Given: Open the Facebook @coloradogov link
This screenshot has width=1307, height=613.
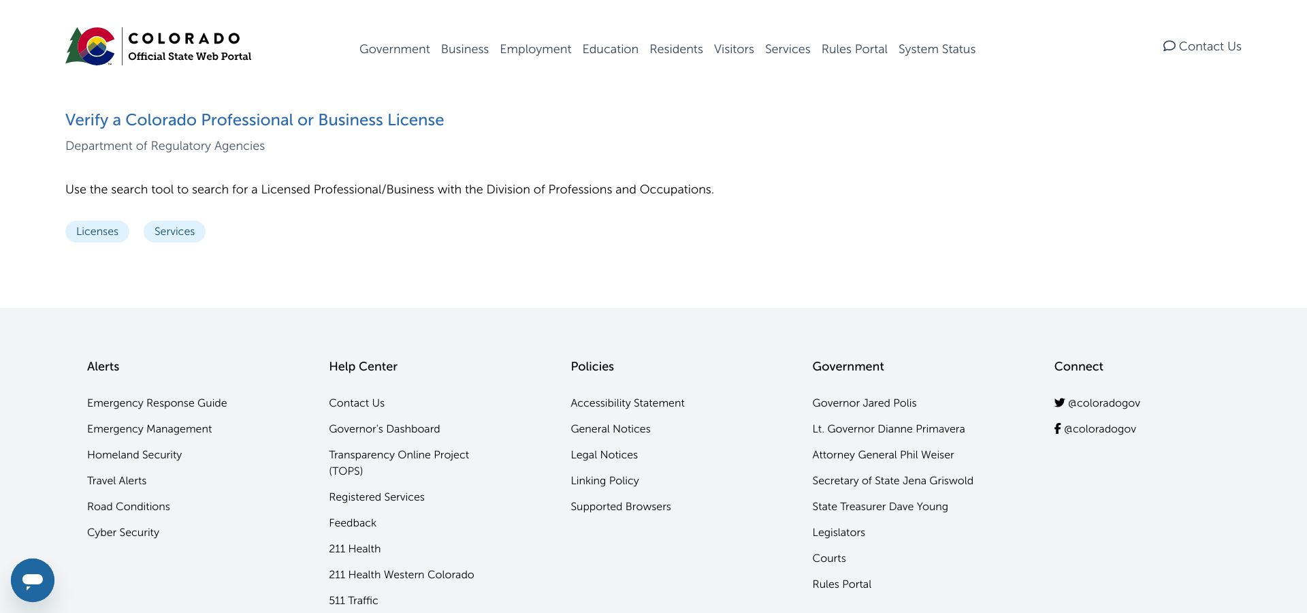Looking at the screenshot, I should point(1095,429).
